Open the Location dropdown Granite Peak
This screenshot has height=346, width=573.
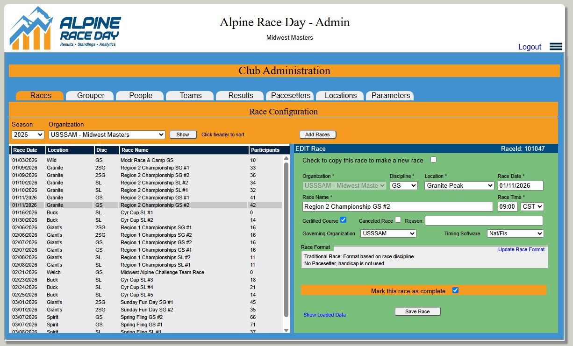tap(459, 185)
